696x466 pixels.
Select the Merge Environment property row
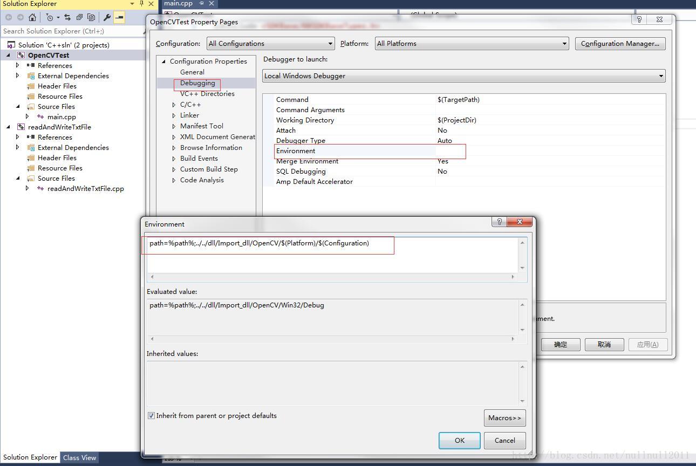click(x=464, y=161)
